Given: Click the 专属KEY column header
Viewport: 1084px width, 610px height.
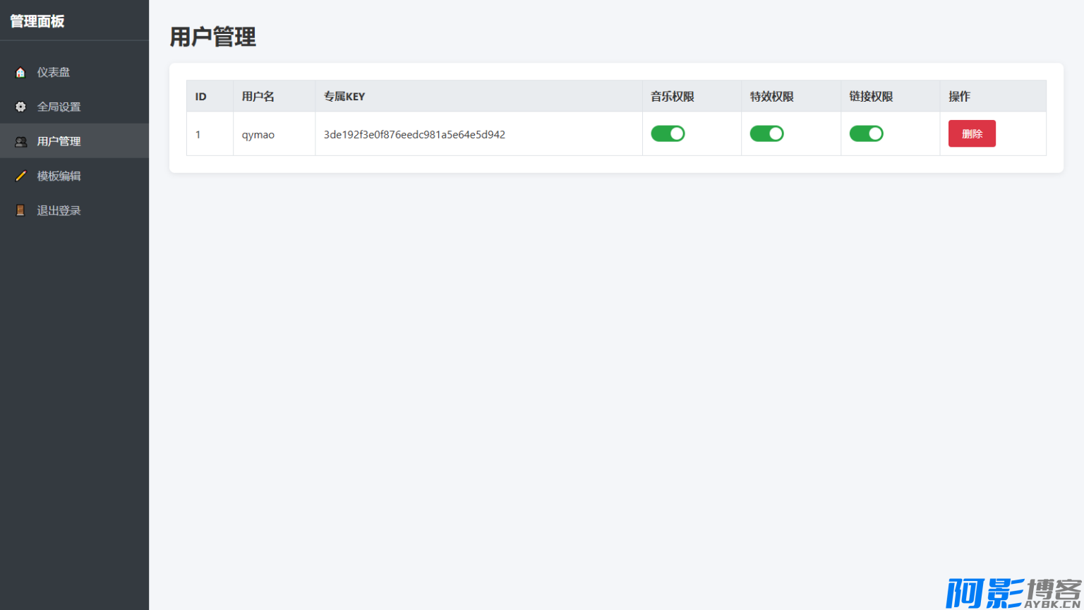Looking at the screenshot, I should coord(344,96).
